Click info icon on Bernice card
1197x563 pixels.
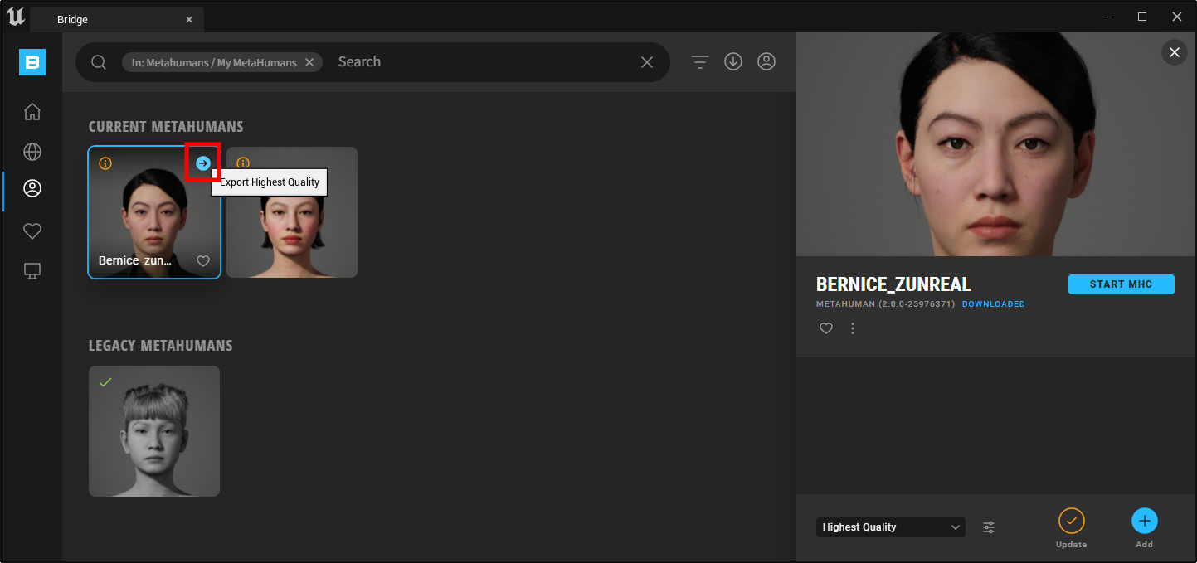click(x=105, y=163)
